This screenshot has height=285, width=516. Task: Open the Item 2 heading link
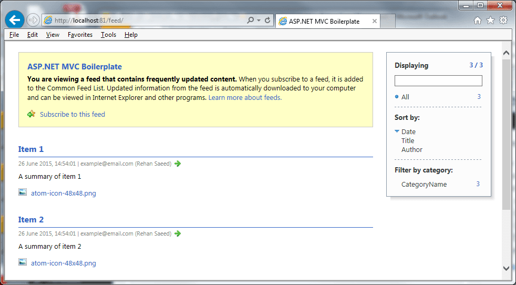31,219
